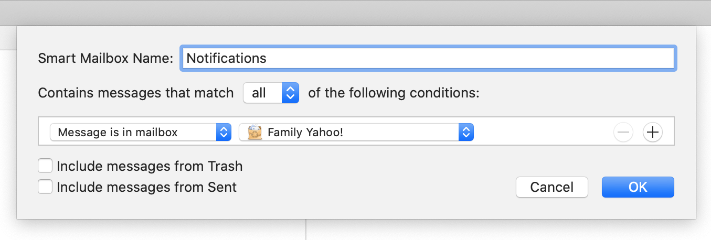Screen dimensions: 711x240
Task: Click 'Include messages from Trash' label text
Action: (x=150, y=167)
